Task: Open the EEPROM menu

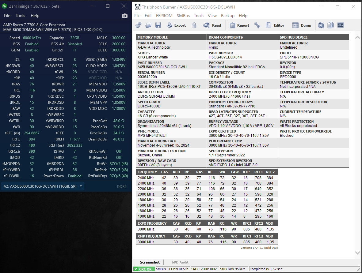Action: point(164,16)
